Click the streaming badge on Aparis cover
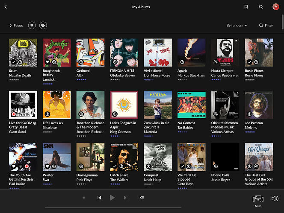Screen dimensions: 284x213 [182, 62]
